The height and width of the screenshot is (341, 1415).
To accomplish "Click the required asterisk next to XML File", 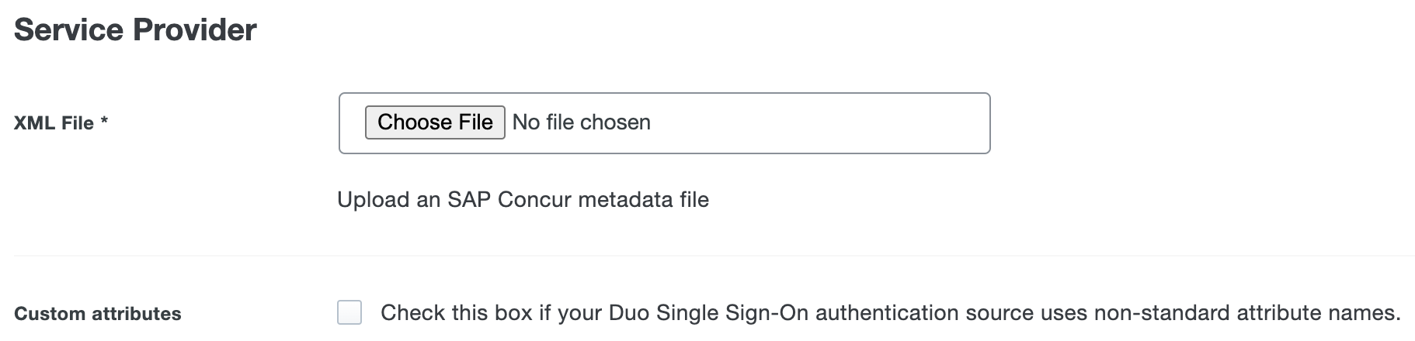I will pos(104,122).
